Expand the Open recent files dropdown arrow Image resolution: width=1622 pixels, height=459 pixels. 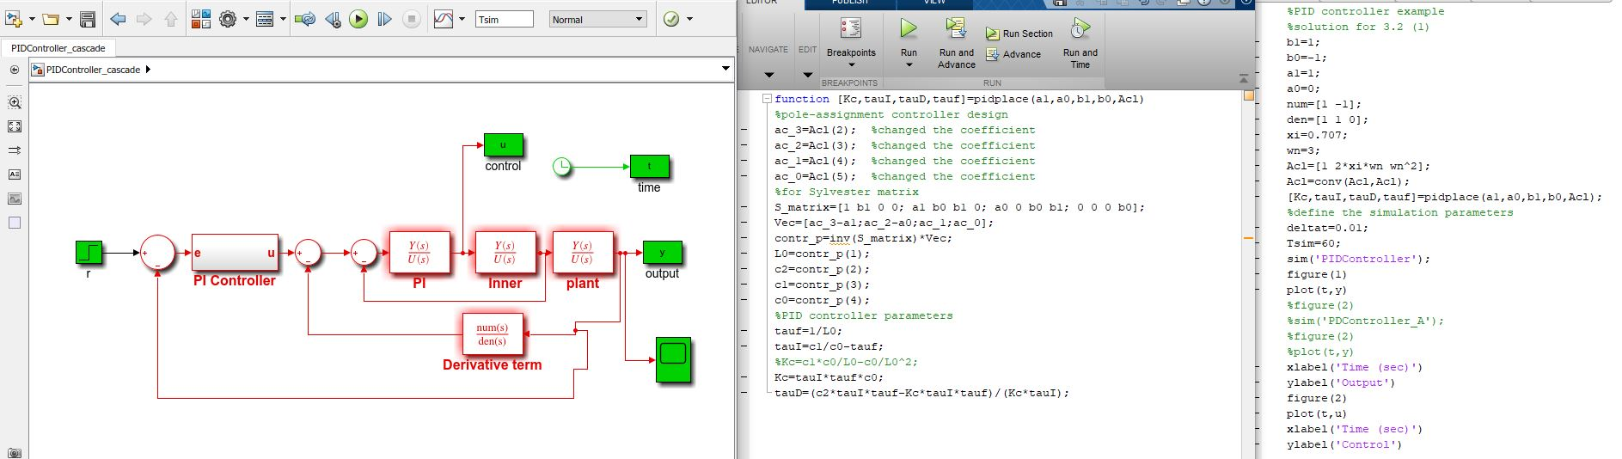pos(69,19)
